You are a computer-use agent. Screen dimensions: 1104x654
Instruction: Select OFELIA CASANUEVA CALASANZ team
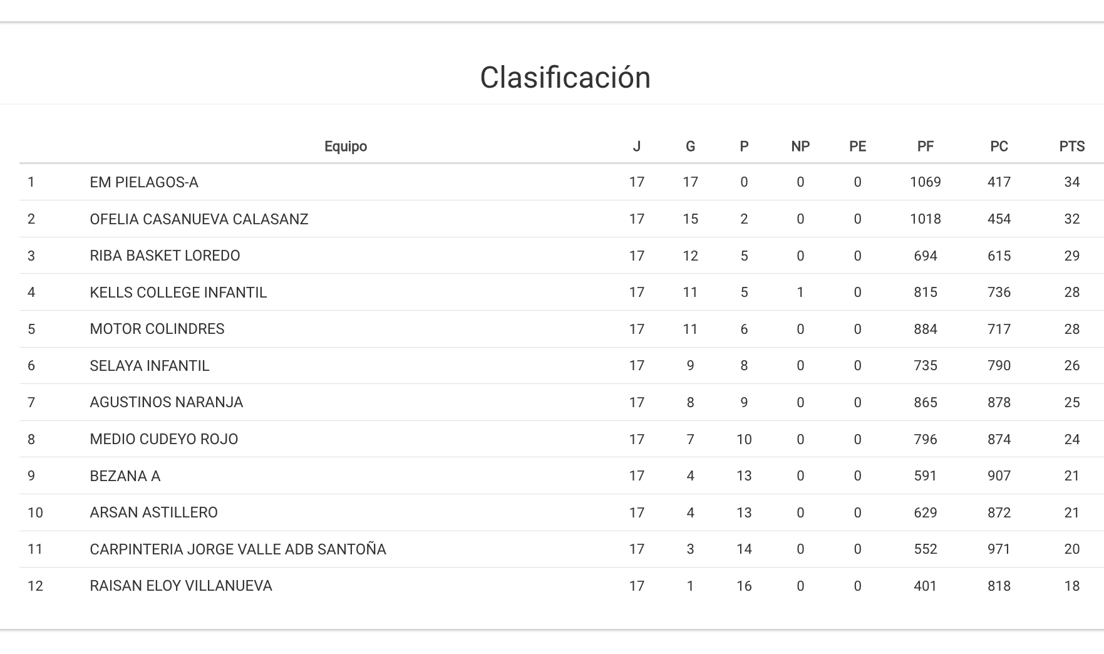199,219
